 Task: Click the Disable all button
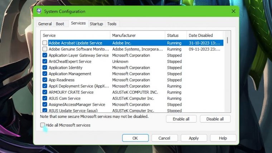click(215, 119)
